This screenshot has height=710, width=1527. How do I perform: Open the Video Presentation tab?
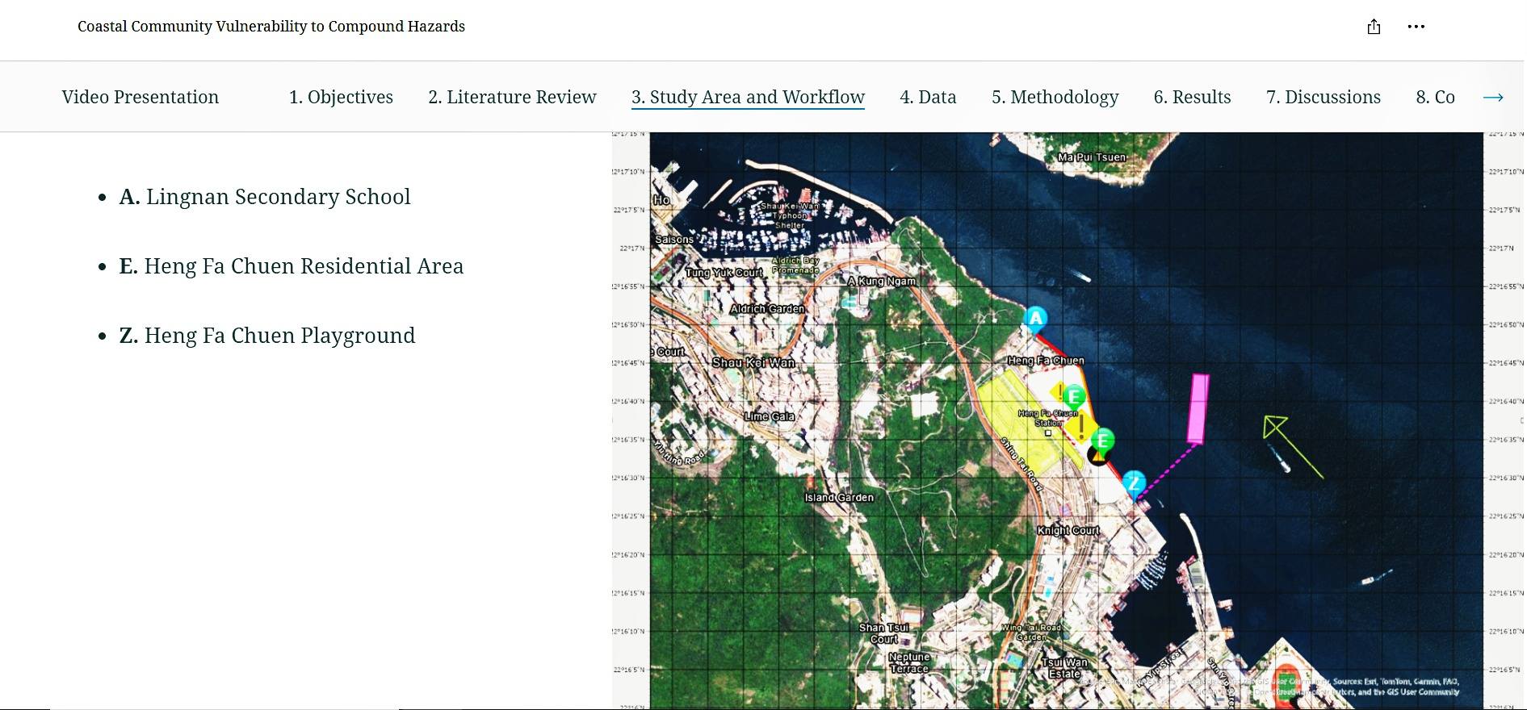[141, 97]
